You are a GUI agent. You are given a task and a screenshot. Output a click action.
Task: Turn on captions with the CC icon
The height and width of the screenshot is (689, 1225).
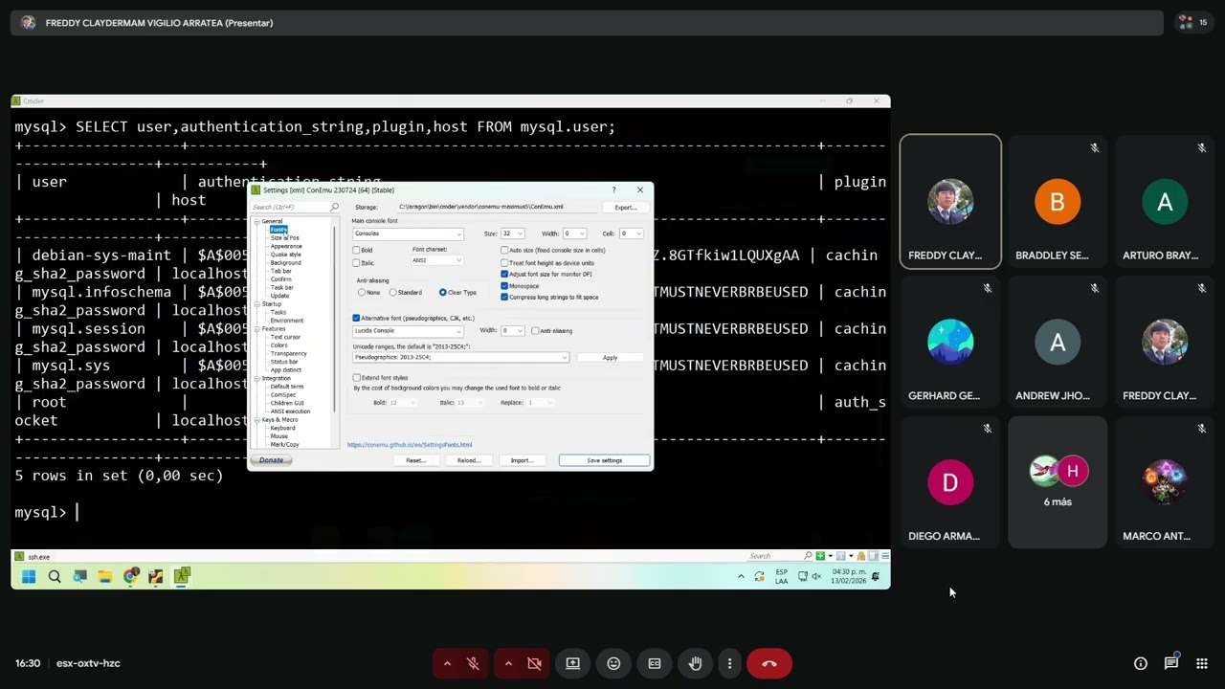[x=655, y=663]
